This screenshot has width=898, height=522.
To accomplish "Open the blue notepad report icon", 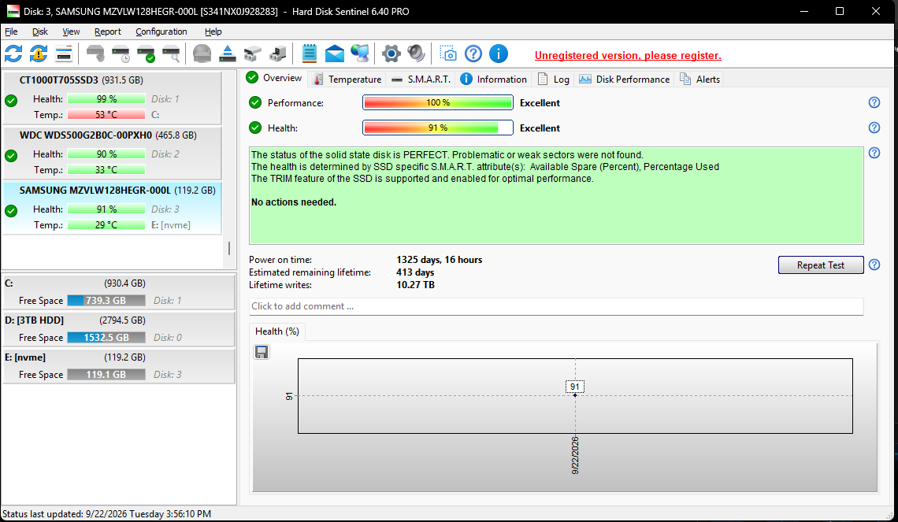I will [310, 54].
